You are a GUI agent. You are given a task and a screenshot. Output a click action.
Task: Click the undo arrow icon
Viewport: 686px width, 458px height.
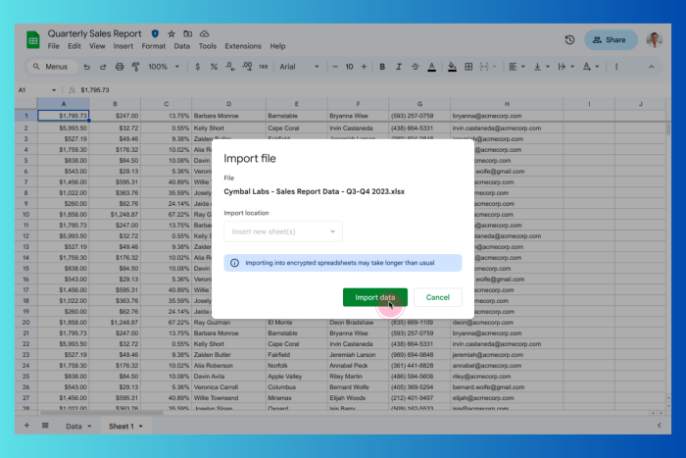click(x=87, y=67)
